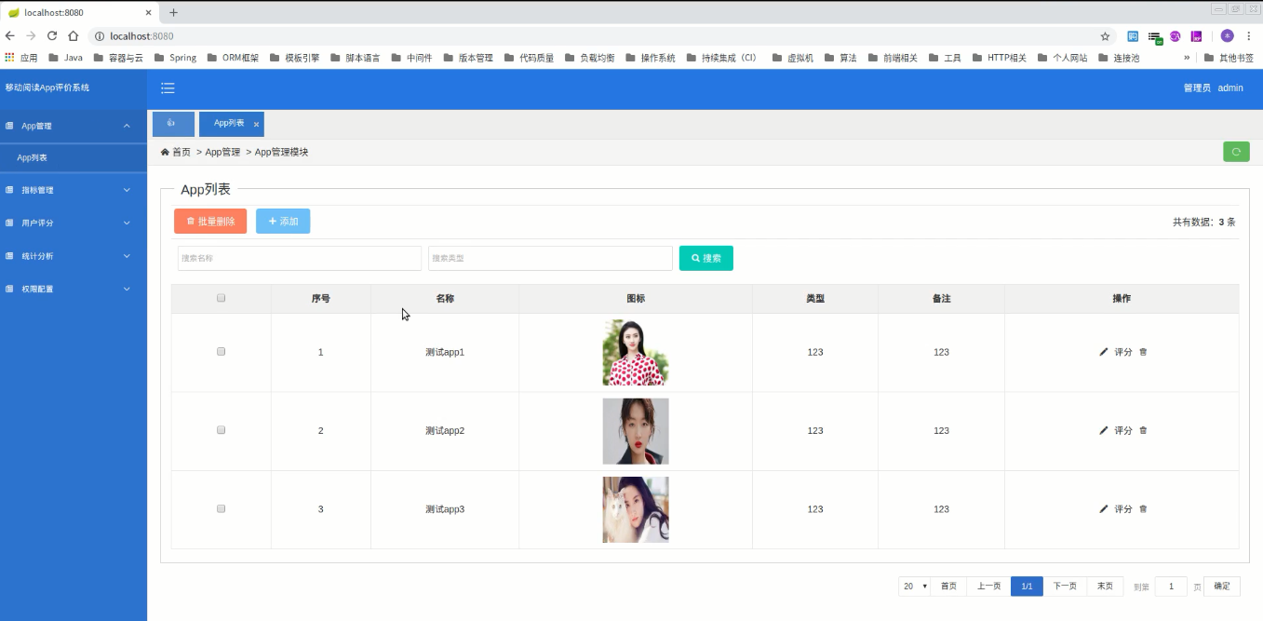Expand the 权限配置 sidebar menu

coord(74,289)
